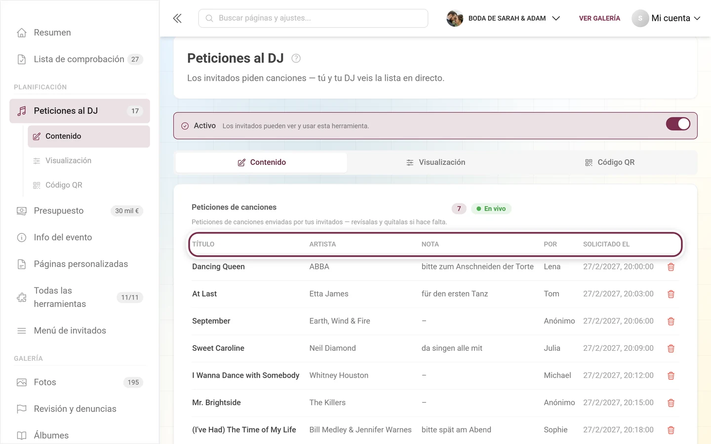Screen dimensions: 711x444
Task: Click the Whitney Houston artist cell
Action: [339, 375]
